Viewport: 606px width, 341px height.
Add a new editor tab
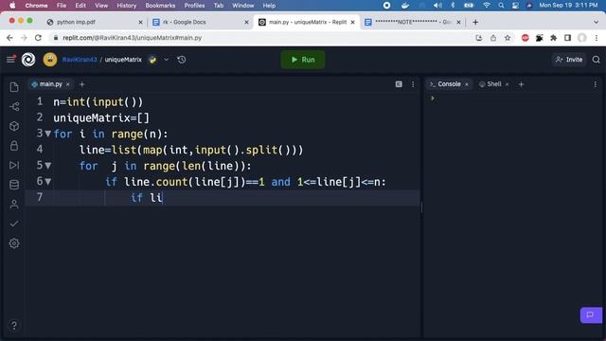pos(82,84)
